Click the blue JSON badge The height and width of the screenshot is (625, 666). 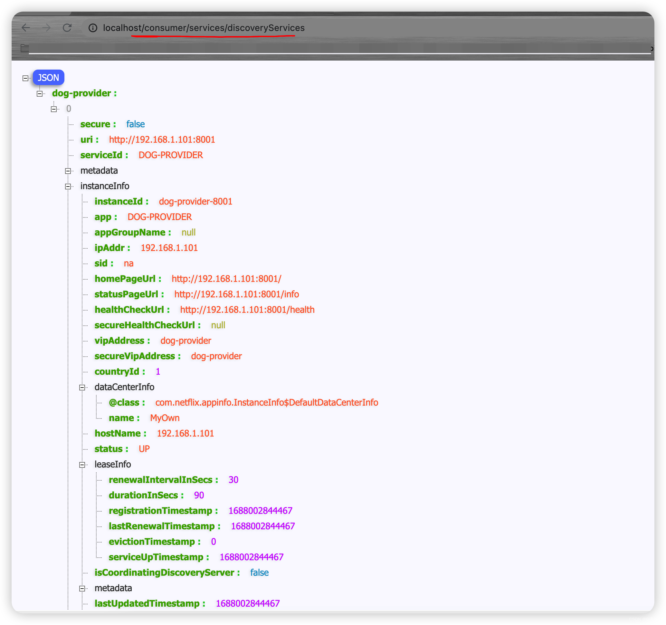[x=48, y=77]
